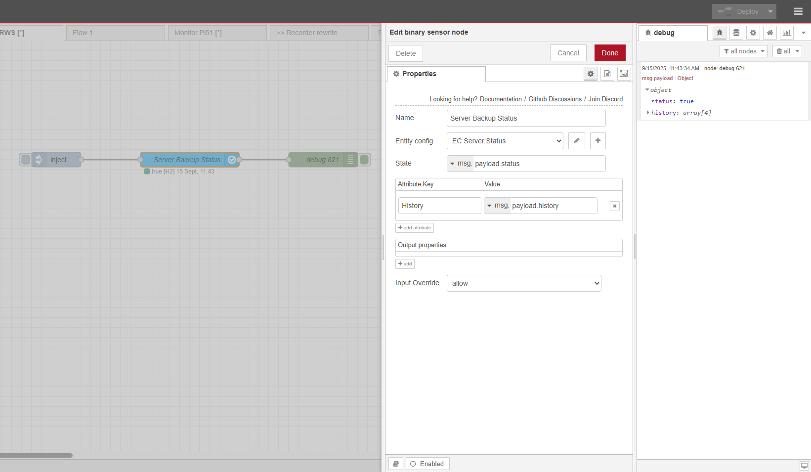811x472 pixels.
Task: Click the canvas horizontal scrollbar
Action: (36, 455)
